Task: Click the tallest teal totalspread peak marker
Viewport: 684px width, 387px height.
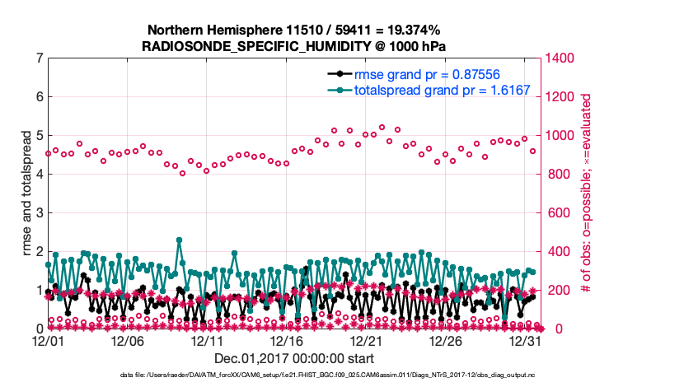Action: [179, 240]
